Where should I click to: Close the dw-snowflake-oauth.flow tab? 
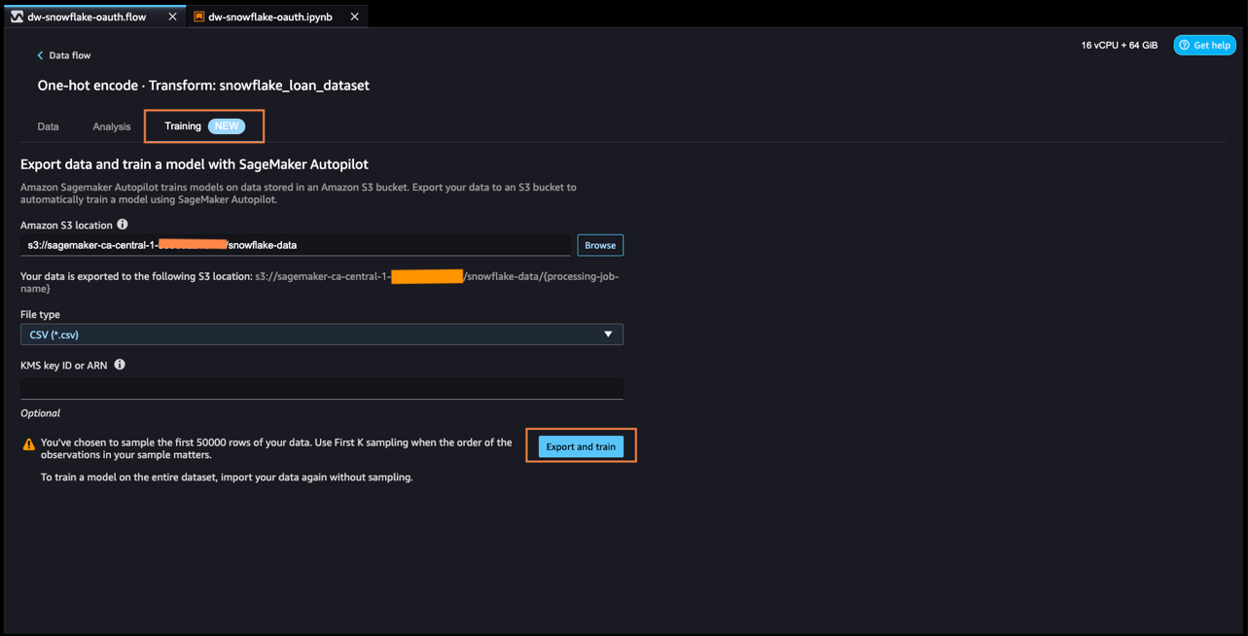[x=173, y=17]
